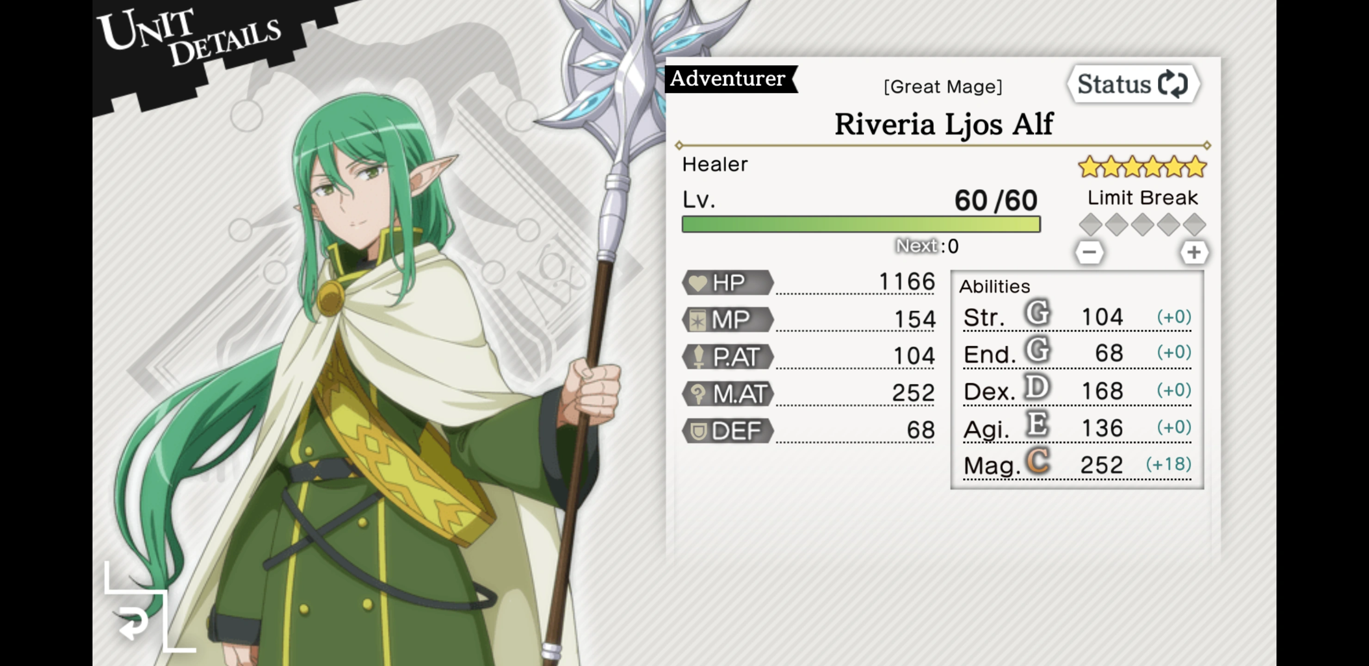Select the Adventurer tab label
The image size is (1369, 666).
(728, 79)
